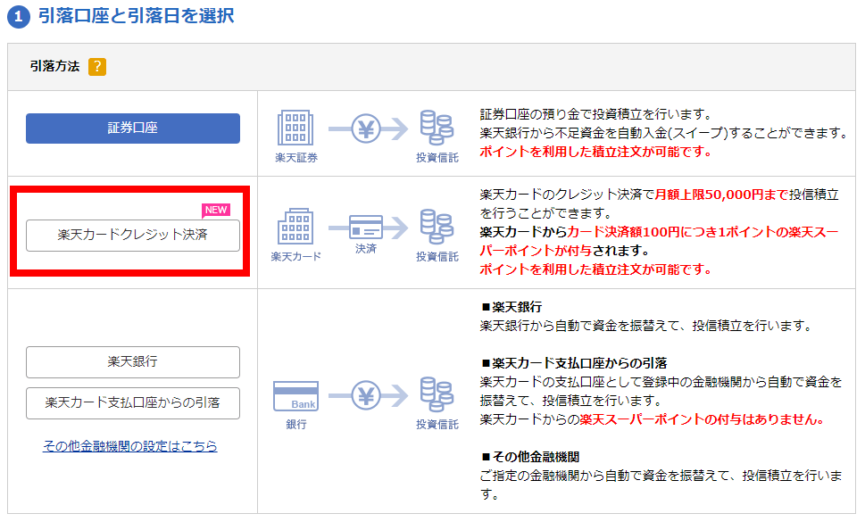The height and width of the screenshot is (522, 865).
Task: Click red text ポイントを利用した積立注文が可能です in 証券口座 row
Action: coord(595,152)
